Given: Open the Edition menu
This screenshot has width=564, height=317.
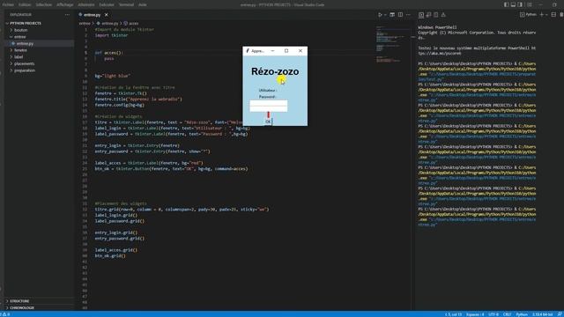Looking at the screenshot, I should (25, 4).
